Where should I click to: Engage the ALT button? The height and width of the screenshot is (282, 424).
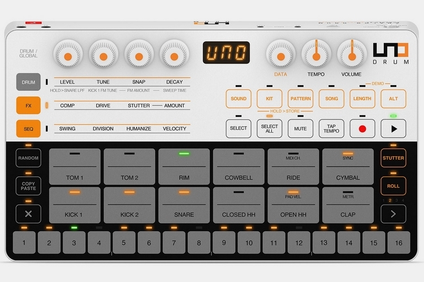pyautogui.click(x=393, y=99)
